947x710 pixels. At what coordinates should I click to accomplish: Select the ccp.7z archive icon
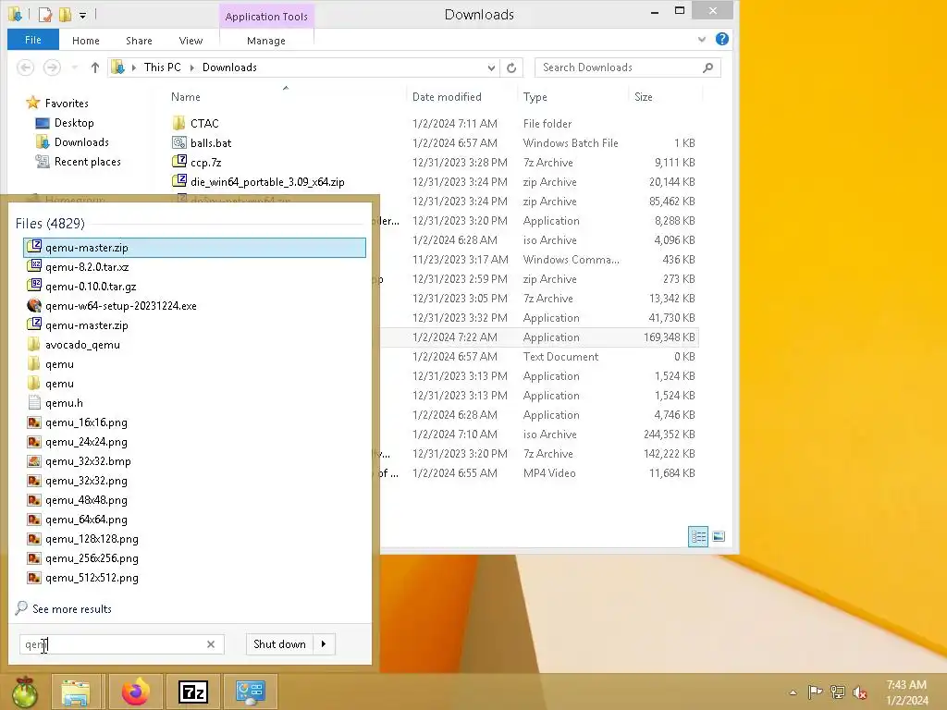coord(178,162)
